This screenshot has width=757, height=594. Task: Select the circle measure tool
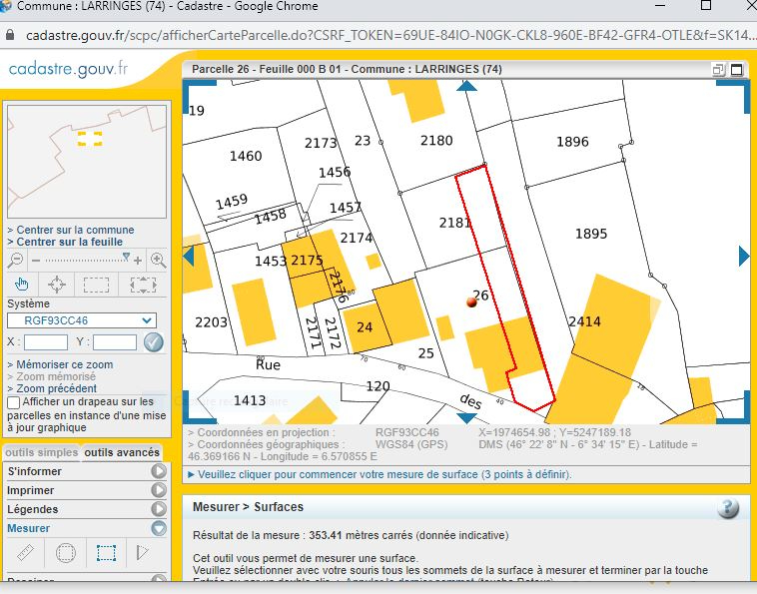coord(66,552)
